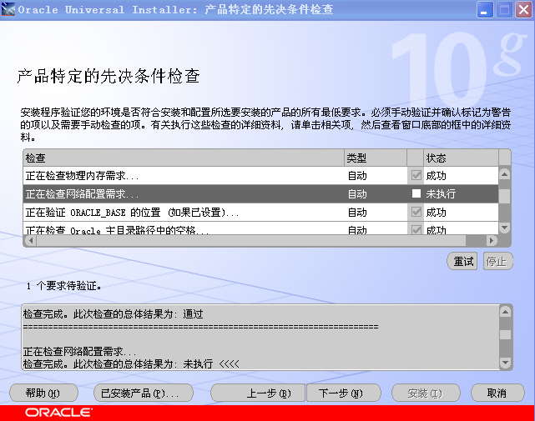Proceed with 下一步(N)
Image resolution: width=535 pixels, height=421 pixels.
[x=344, y=393]
